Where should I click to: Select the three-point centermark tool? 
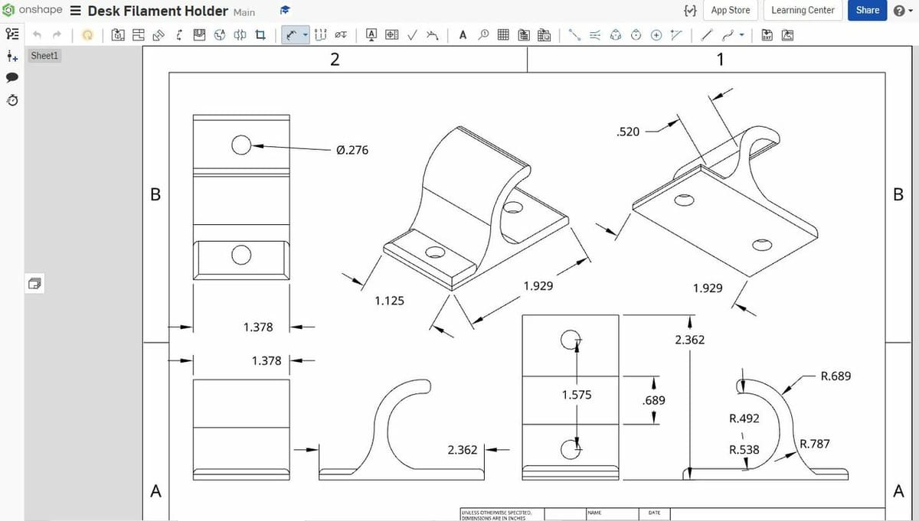(x=616, y=35)
